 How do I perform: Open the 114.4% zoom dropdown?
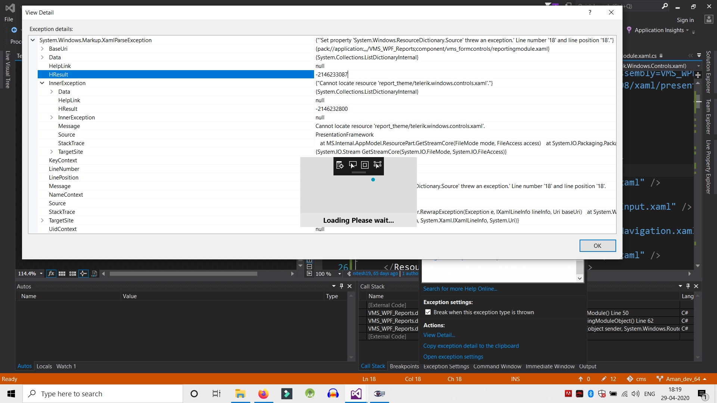tap(41, 274)
